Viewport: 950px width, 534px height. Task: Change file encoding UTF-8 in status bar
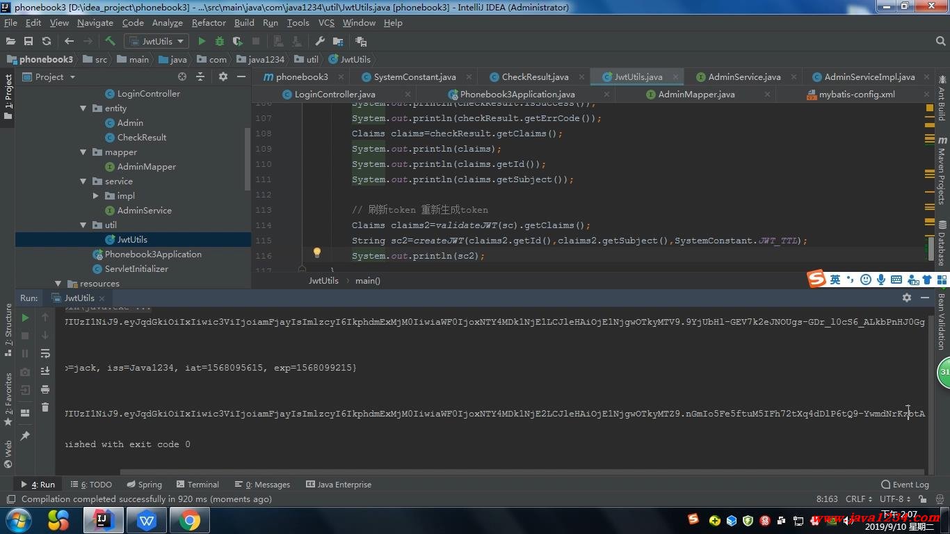pyautogui.click(x=895, y=499)
